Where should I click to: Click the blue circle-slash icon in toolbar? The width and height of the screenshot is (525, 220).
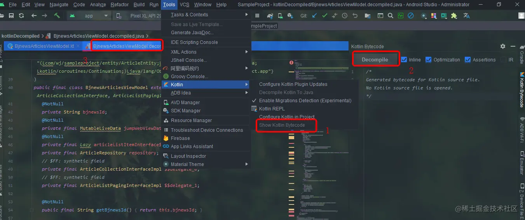411,16
